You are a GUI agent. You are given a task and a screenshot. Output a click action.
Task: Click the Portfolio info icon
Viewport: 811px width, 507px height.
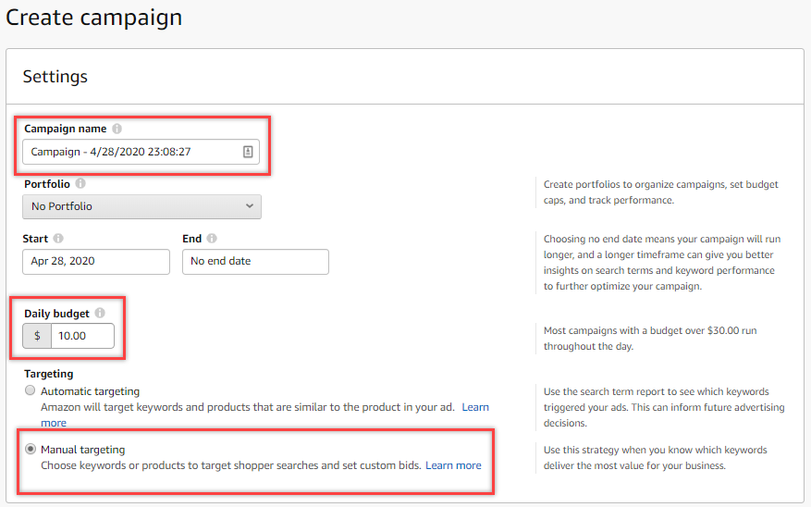point(80,183)
